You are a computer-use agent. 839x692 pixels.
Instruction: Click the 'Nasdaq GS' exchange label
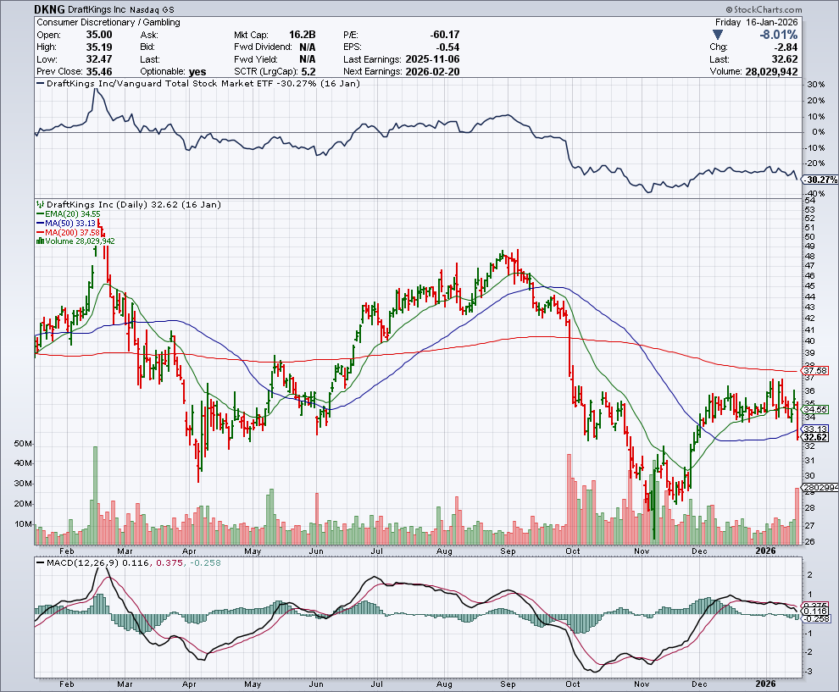(152, 10)
